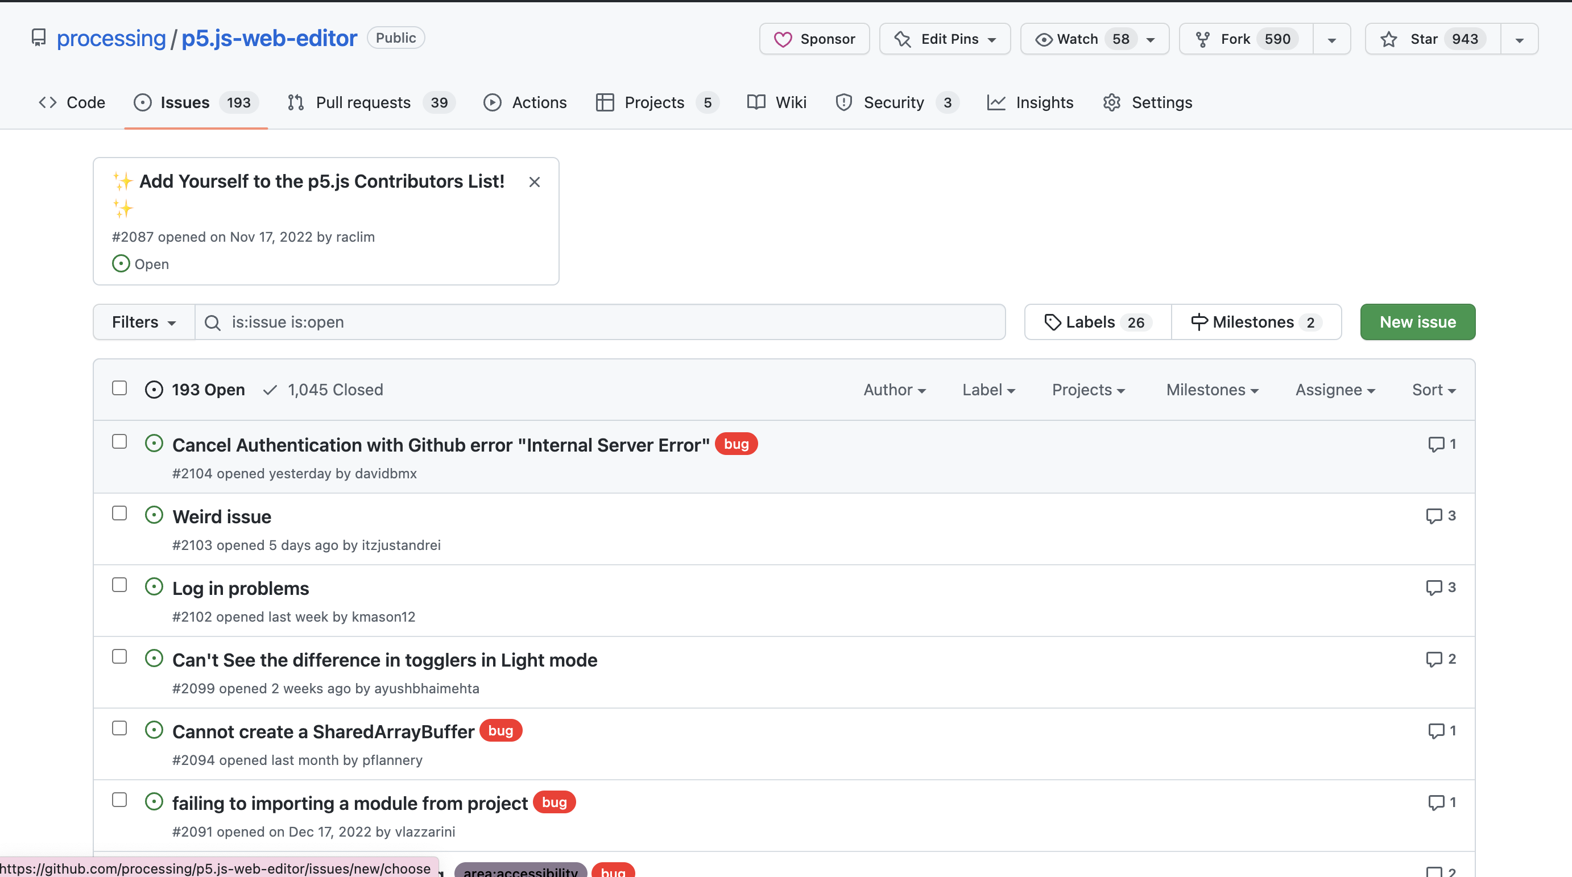This screenshot has height=877, width=1572.
Task: Dismiss the pinned Contributors List issue
Action: [535, 182]
